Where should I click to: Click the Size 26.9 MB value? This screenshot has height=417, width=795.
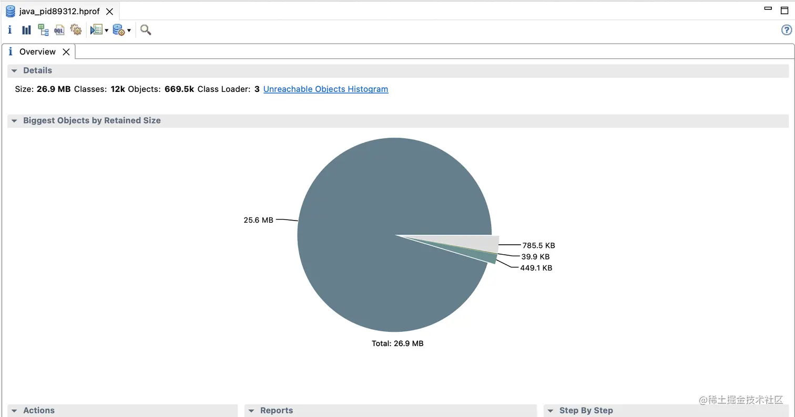point(54,89)
